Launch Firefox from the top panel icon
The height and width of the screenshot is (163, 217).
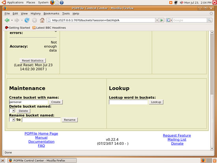52,2
